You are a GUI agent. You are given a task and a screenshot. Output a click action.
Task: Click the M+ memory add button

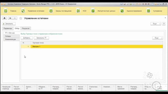coord(146,4)
